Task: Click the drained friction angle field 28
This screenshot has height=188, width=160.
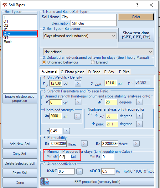Action: click(111, 102)
